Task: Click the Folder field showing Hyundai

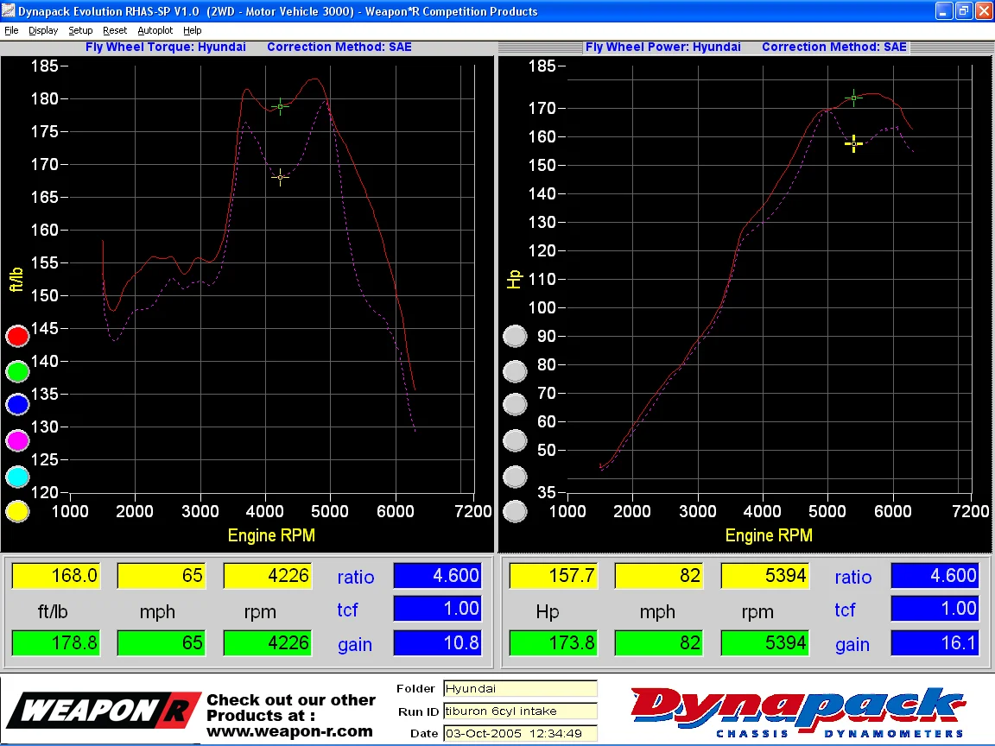Action: pyautogui.click(x=520, y=688)
